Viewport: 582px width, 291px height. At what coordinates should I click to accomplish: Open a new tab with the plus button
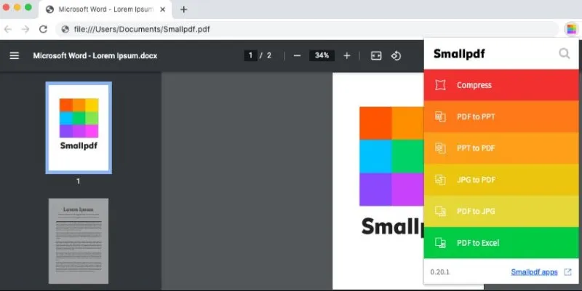[x=183, y=9]
